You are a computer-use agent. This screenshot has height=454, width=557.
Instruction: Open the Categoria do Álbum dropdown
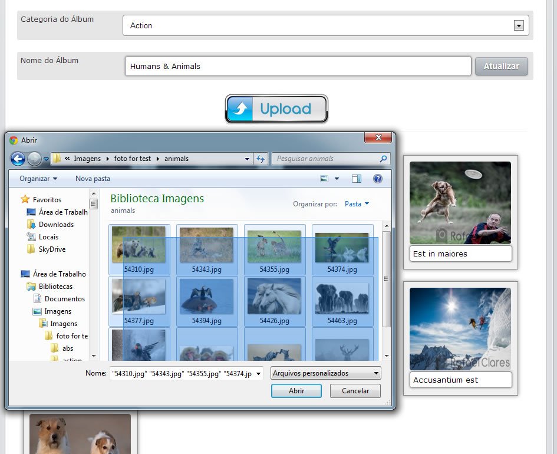[x=519, y=25]
